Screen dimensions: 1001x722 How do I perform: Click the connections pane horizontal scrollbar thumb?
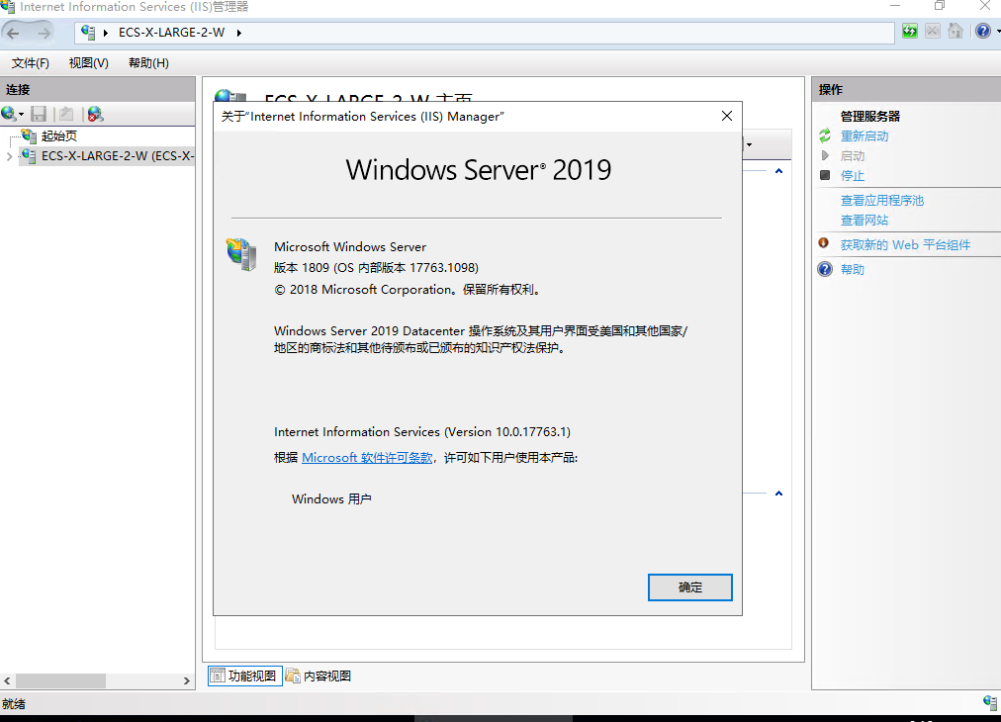pyautogui.click(x=60, y=680)
